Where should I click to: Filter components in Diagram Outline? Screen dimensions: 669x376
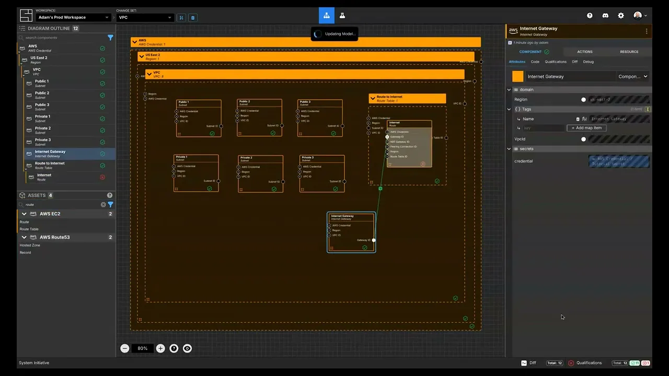pyautogui.click(x=110, y=38)
